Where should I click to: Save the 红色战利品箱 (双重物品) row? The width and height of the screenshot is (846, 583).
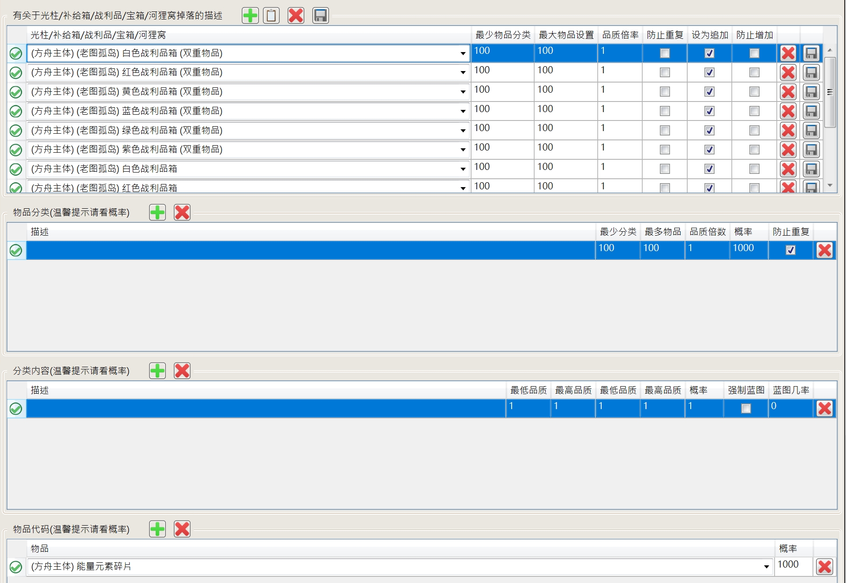[811, 72]
